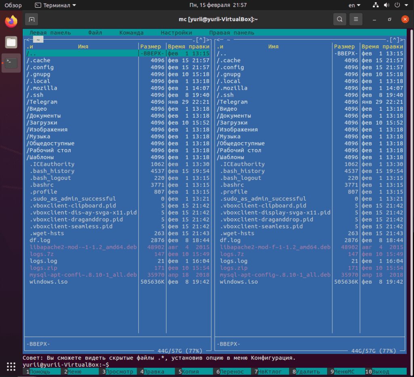Click the Terminal icon in the dock
Screen dimensions: 414x377
(x=11, y=63)
